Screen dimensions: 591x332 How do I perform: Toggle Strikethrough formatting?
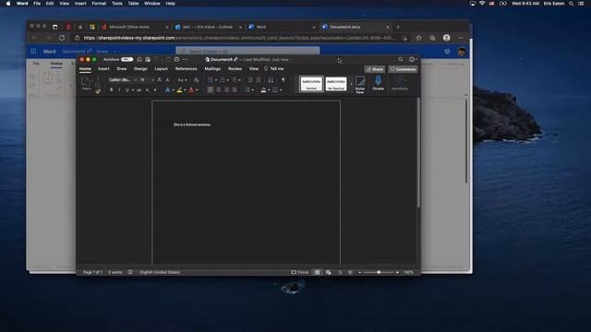coord(139,90)
